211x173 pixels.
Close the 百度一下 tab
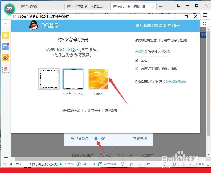153,7
